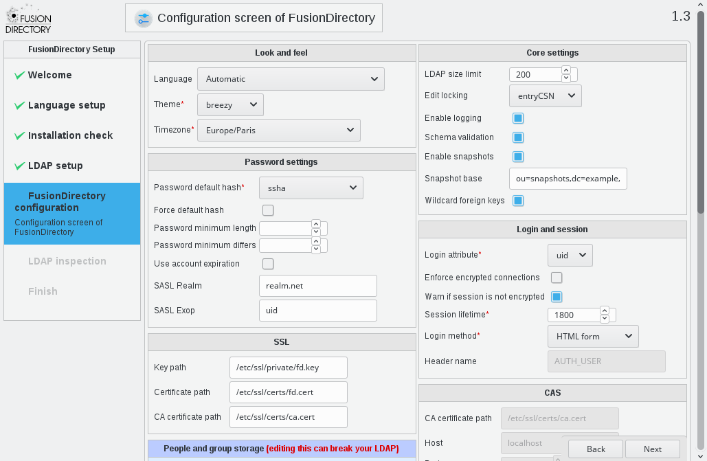This screenshot has height=461, width=707.
Task: Uncheck Warn if session is not encrypted
Action: pos(557,297)
